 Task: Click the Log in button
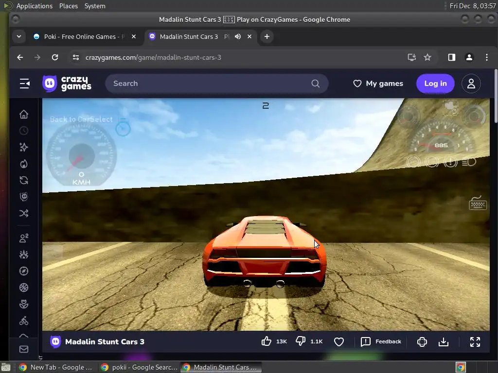coord(435,84)
